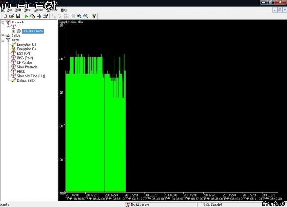Open the options toolbar icon

tap(45, 16)
